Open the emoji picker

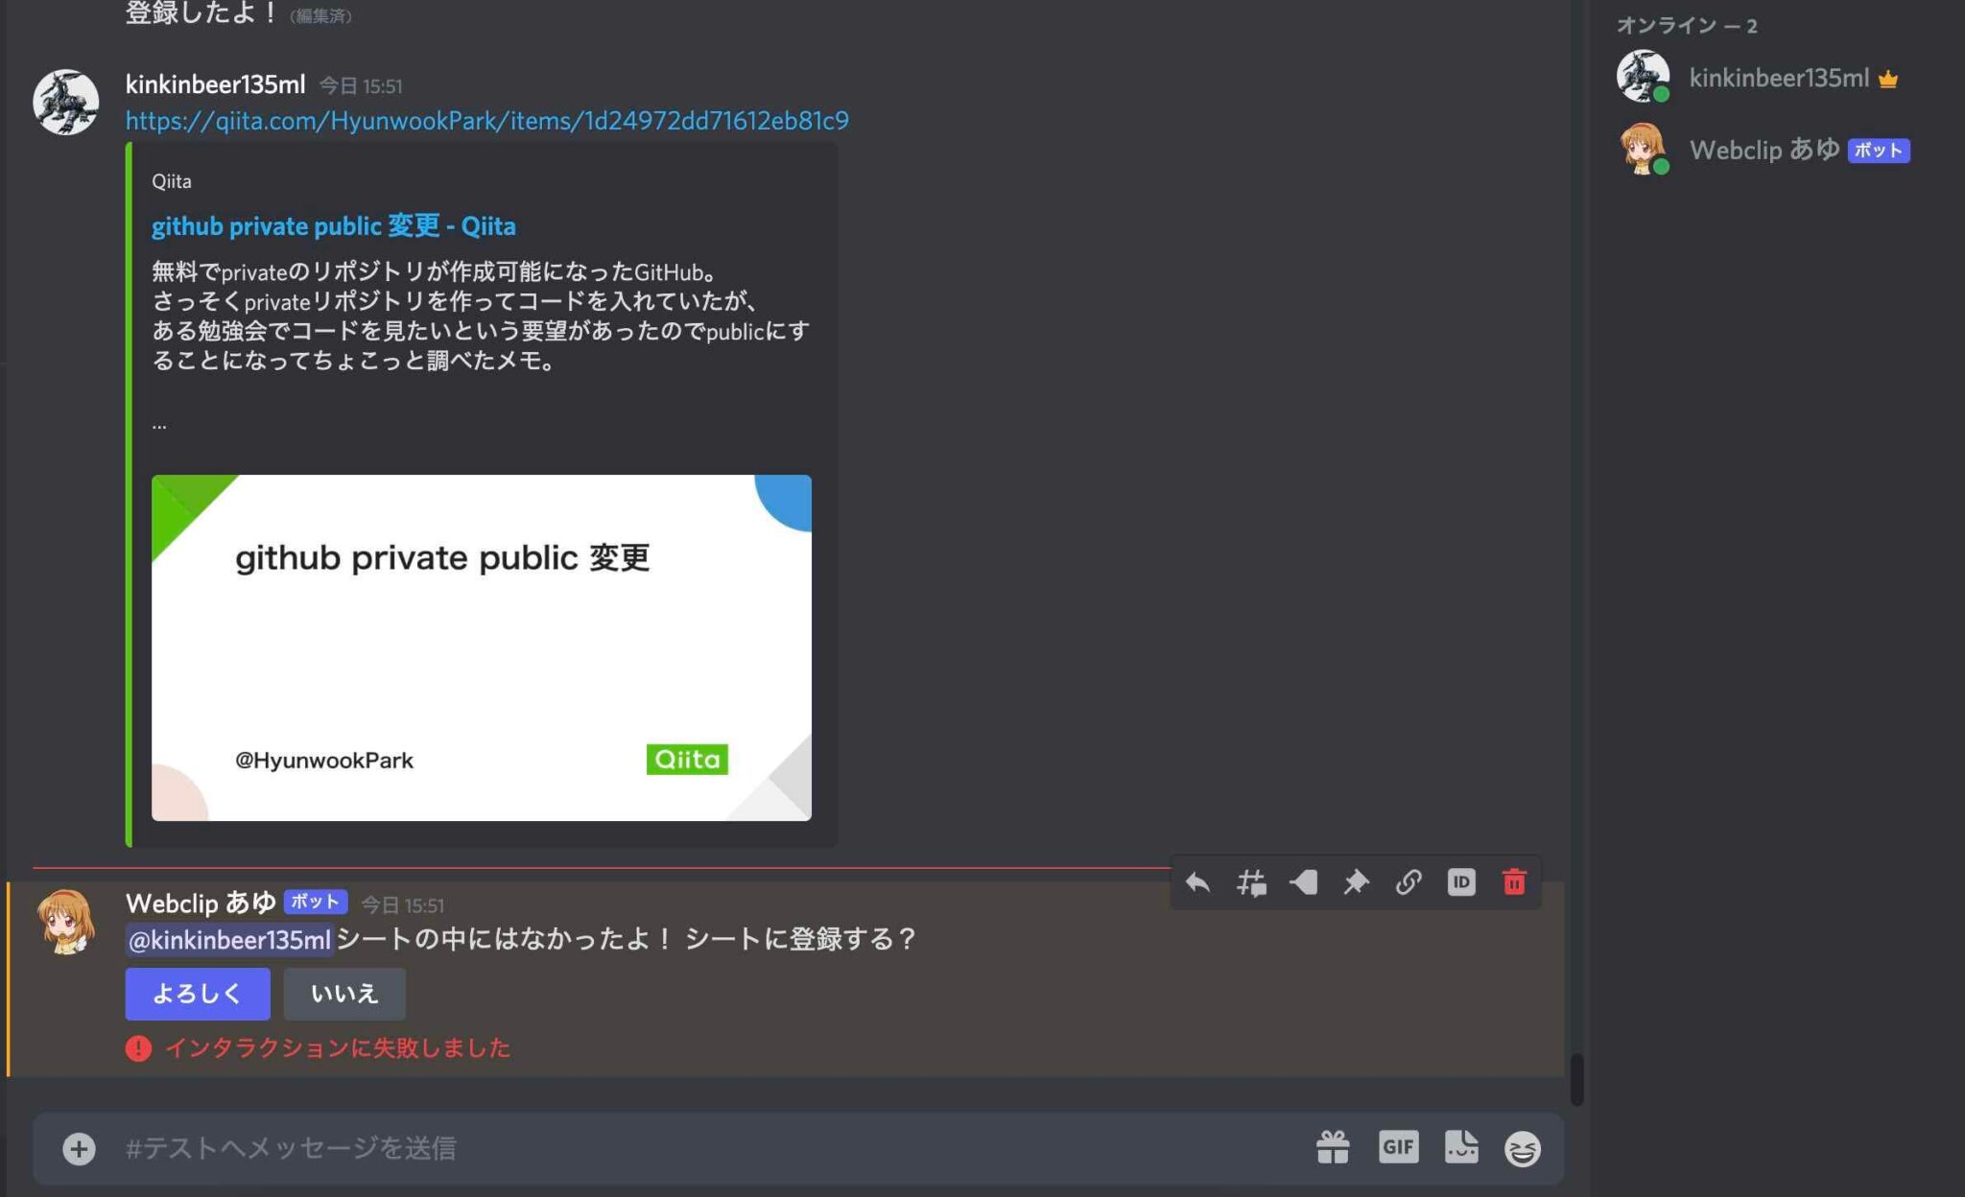[x=1524, y=1147]
